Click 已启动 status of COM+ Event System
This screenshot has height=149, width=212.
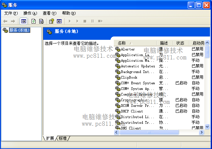click(181, 83)
